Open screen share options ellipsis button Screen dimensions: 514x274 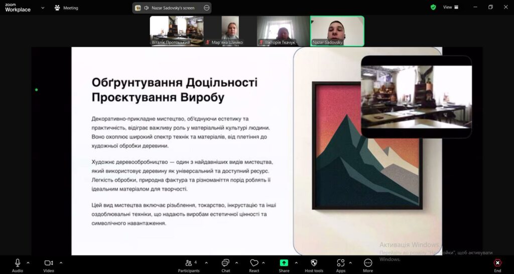[x=207, y=8]
